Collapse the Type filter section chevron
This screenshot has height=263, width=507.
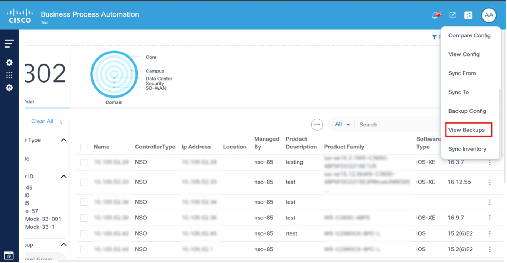tap(64, 140)
